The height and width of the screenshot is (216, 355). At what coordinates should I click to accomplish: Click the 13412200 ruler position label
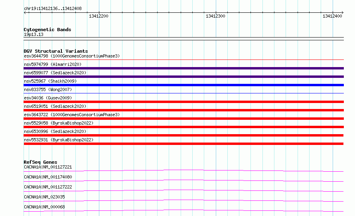99,16
